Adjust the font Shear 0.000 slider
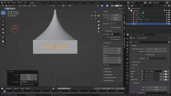Viewport: 171px width, 96px height. (156, 90)
